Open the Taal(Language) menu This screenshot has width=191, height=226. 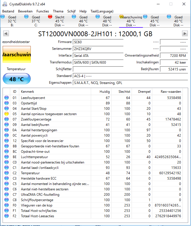click(x=102, y=11)
